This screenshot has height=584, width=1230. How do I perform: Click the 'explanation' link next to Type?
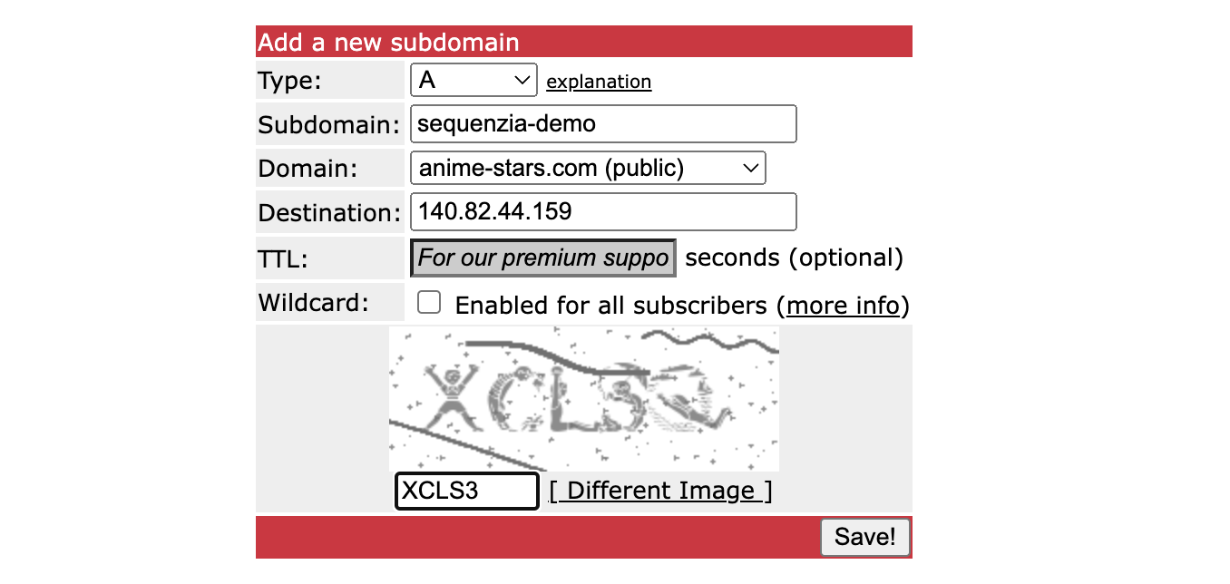pos(598,82)
